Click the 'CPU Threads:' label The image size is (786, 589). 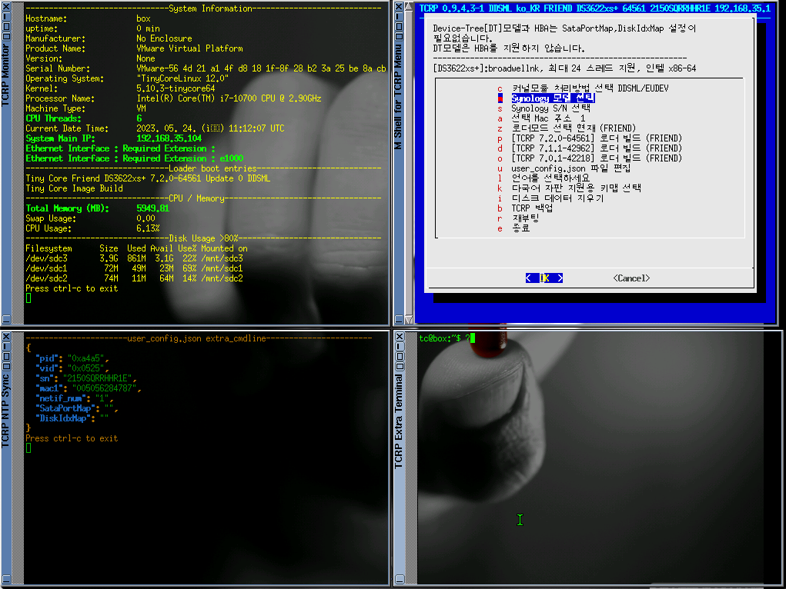point(53,118)
